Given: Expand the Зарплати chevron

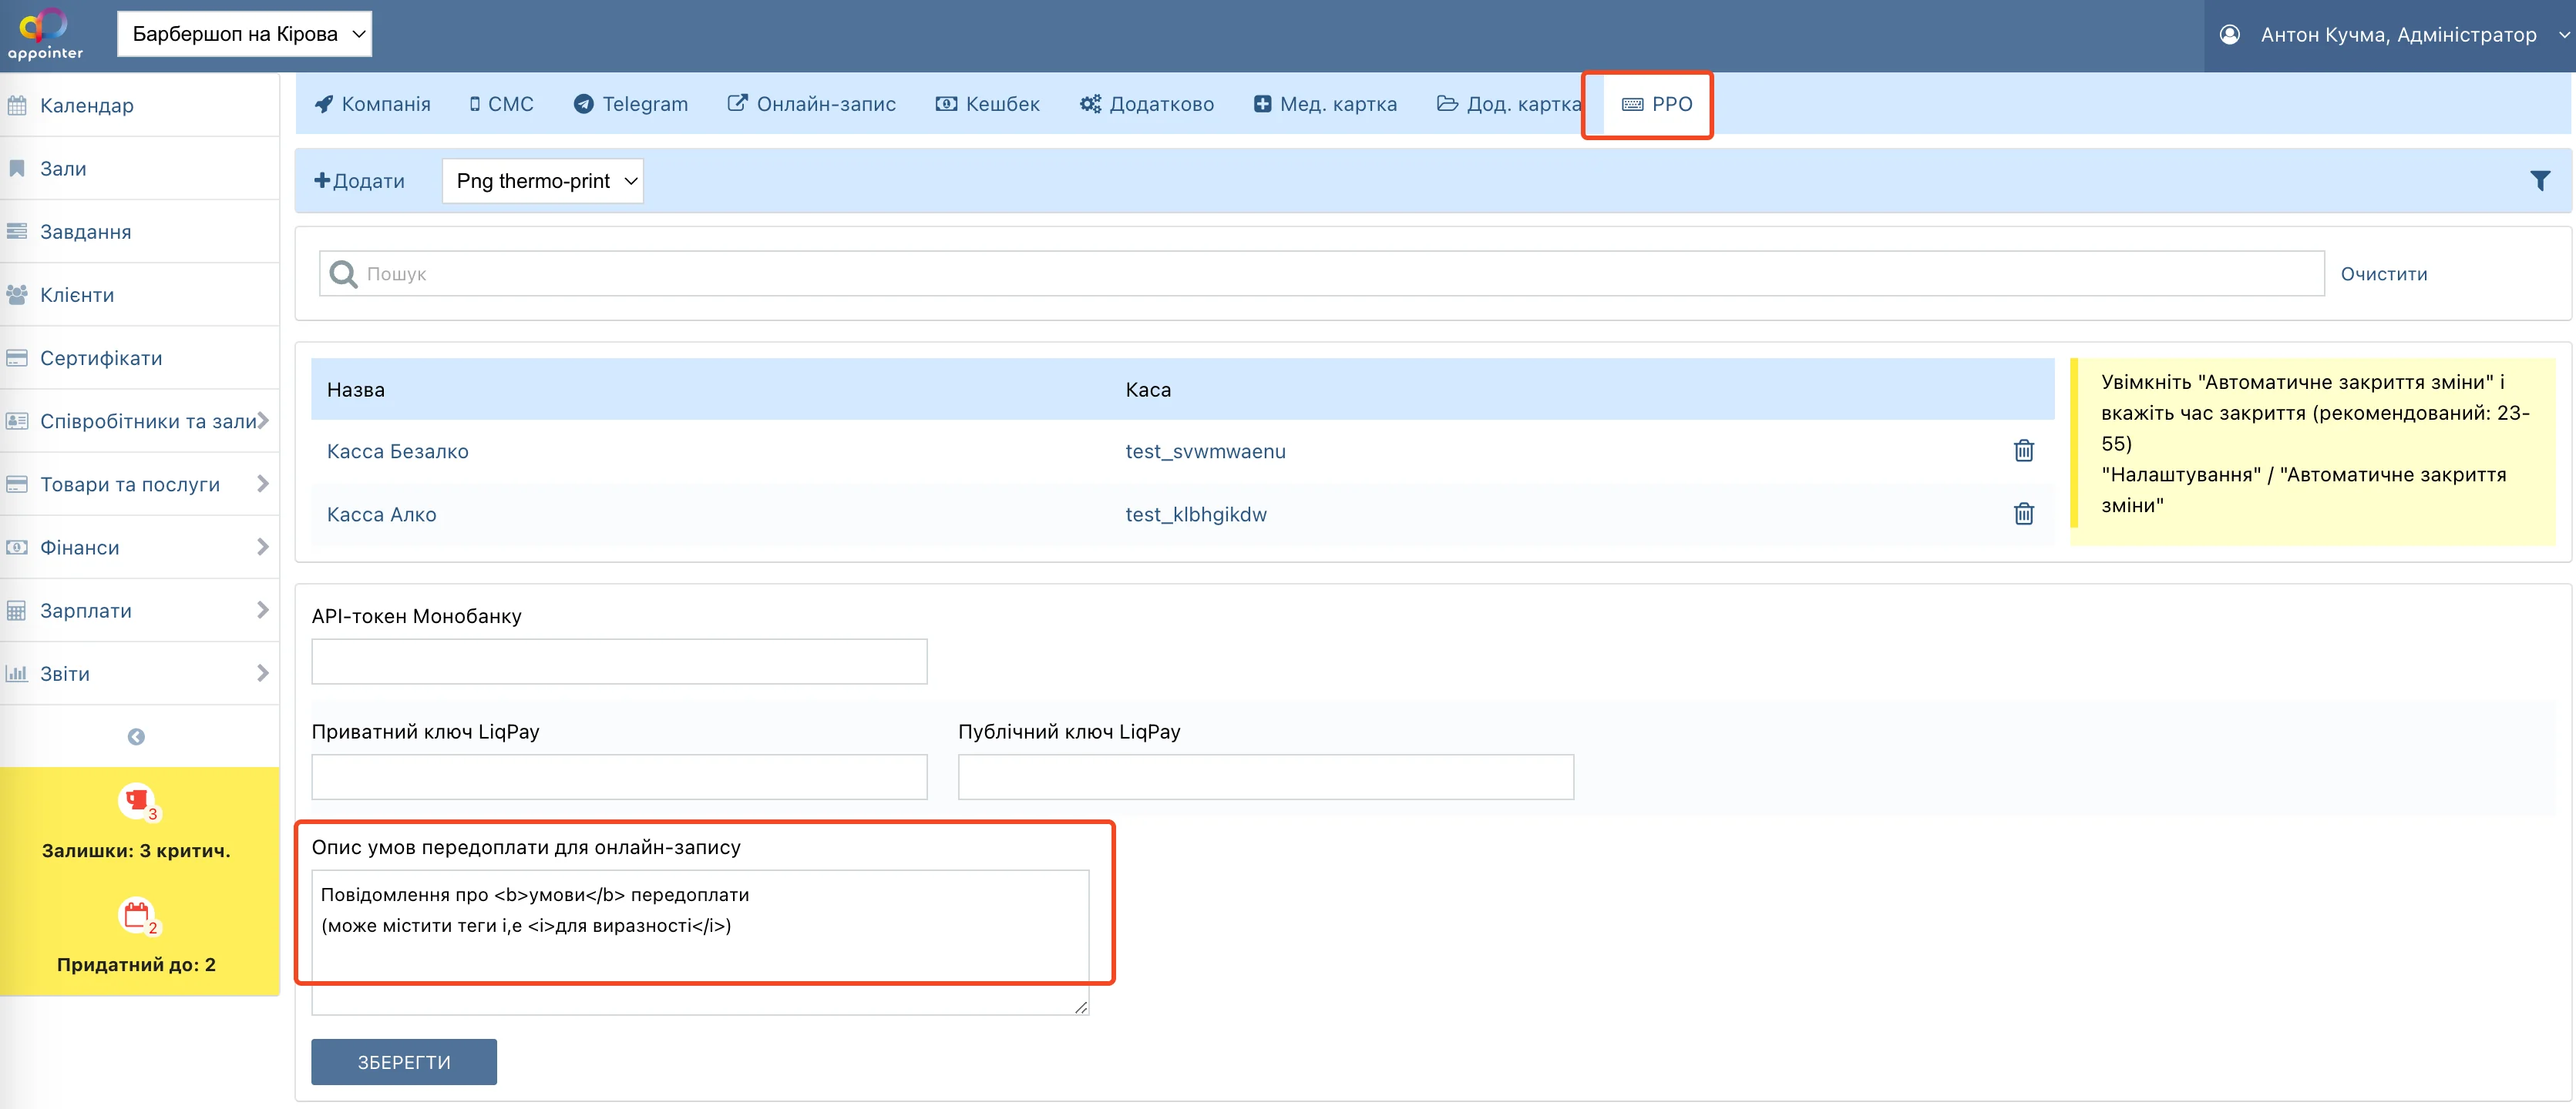Looking at the screenshot, I should point(263,608).
